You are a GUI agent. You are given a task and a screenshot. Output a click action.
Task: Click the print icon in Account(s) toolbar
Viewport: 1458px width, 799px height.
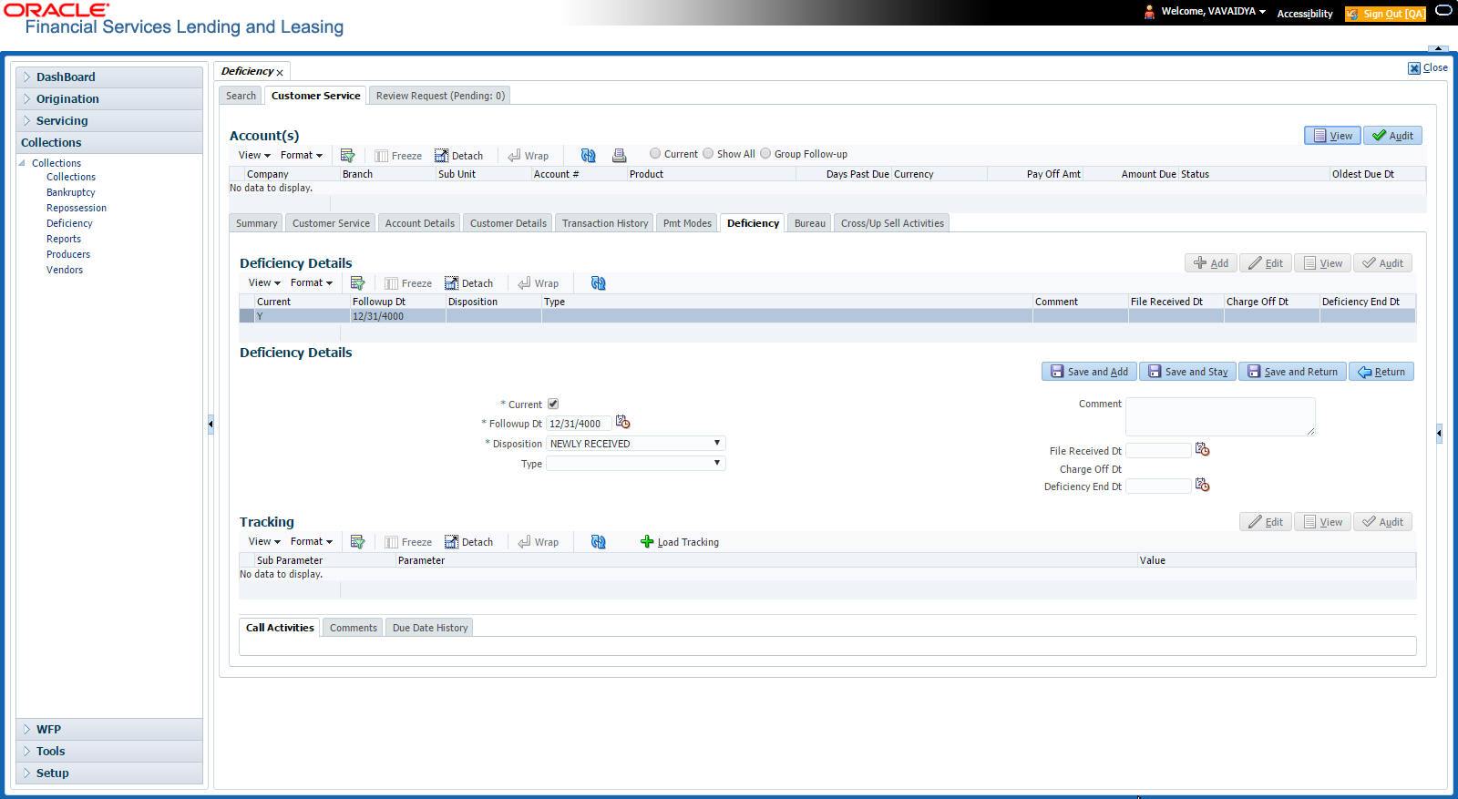point(619,155)
